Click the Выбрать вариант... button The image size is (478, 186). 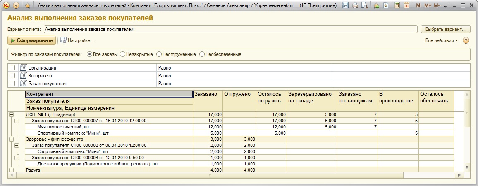(445, 29)
